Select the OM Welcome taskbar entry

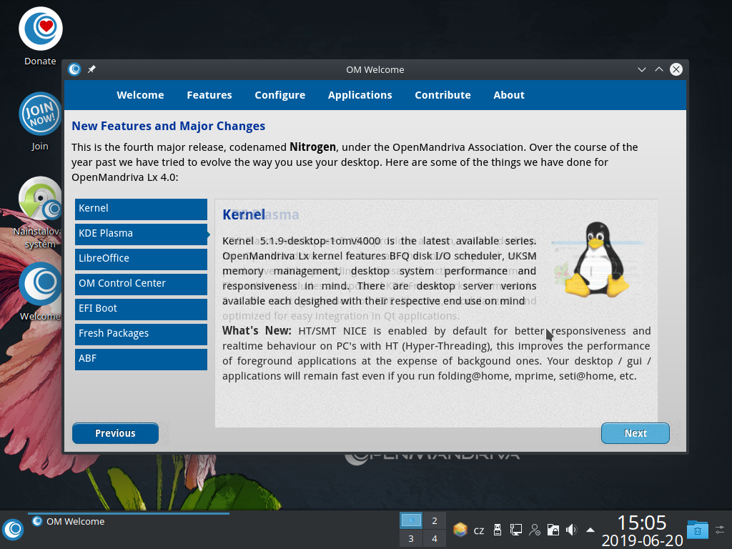click(129, 521)
